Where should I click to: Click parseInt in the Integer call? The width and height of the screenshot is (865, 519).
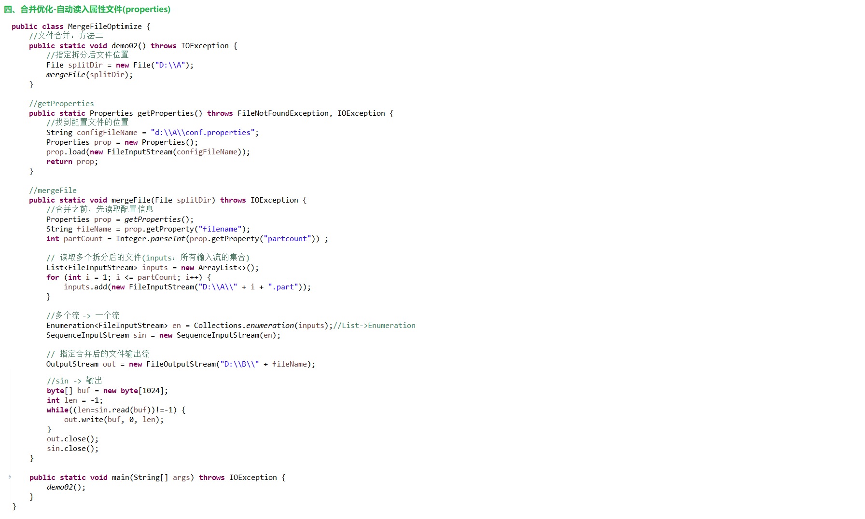[x=167, y=239]
